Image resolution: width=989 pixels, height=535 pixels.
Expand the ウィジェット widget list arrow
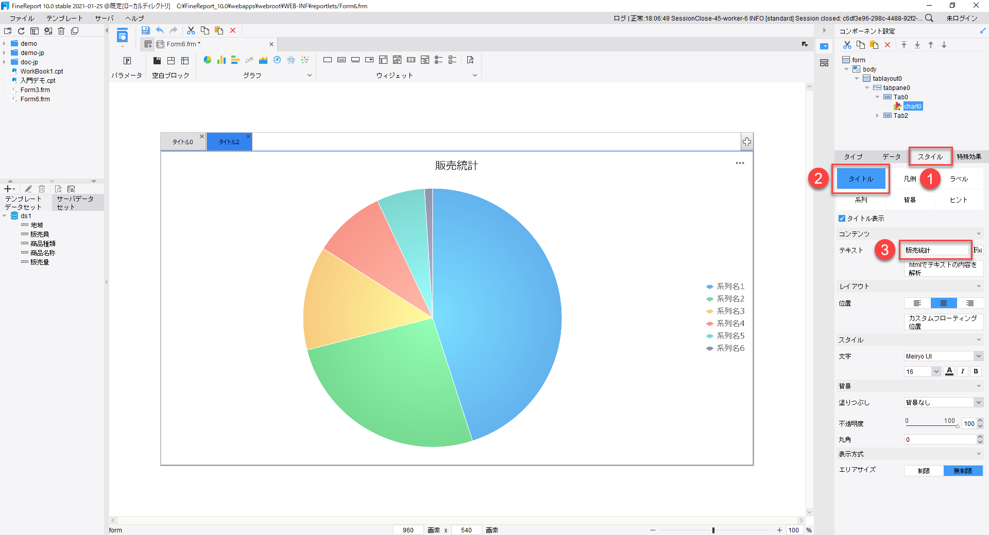tap(475, 75)
